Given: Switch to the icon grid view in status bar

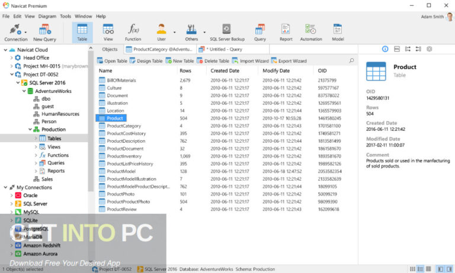Looking at the screenshot, I should [x=412, y=269].
